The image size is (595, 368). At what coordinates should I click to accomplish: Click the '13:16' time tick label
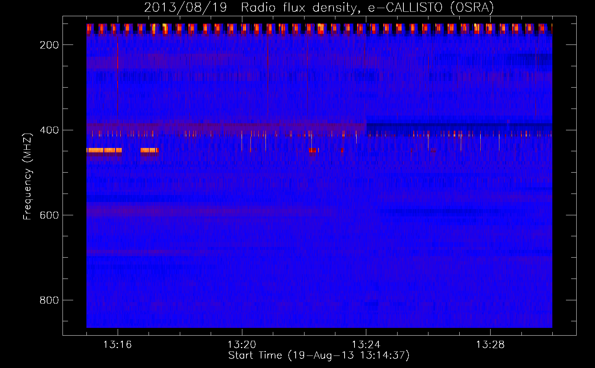pyautogui.click(x=118, y=345)
